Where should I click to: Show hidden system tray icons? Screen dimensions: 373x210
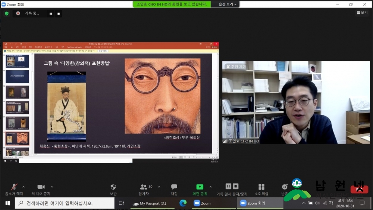tap(303, 203)
